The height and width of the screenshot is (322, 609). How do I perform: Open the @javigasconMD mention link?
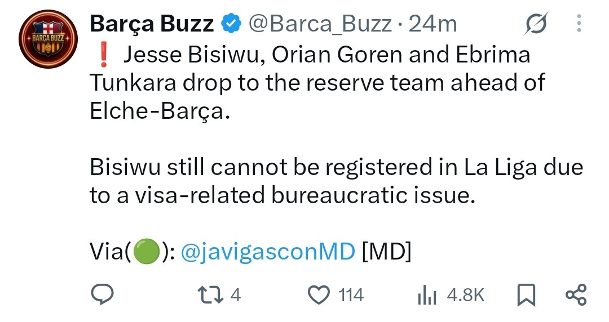coord(268,252)
